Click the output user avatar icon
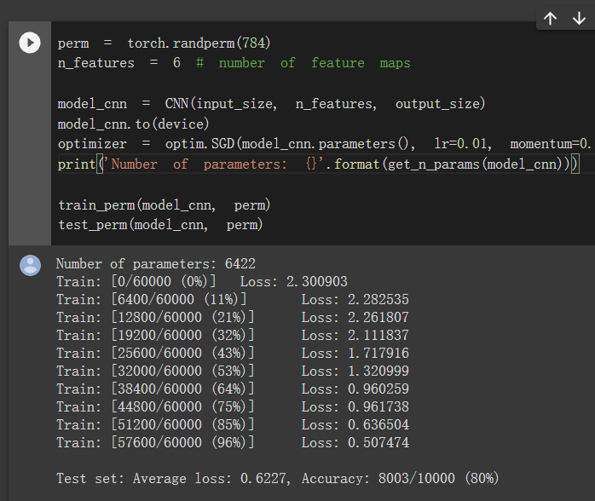 pos(31,265)
